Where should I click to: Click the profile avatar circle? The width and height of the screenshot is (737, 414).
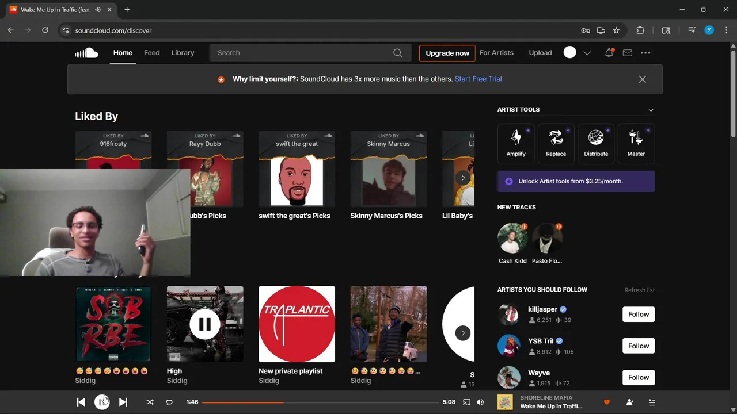click(x=569, y=52)
